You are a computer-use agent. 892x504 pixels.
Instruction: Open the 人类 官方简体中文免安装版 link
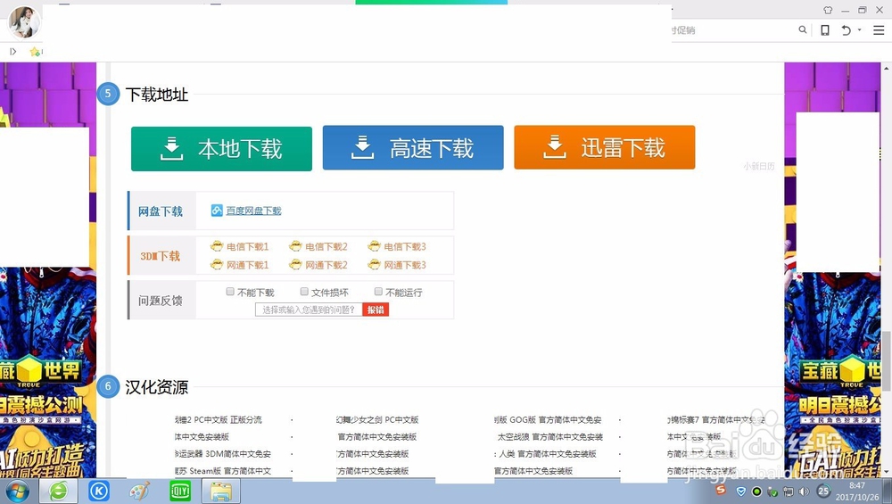(546, 454)
